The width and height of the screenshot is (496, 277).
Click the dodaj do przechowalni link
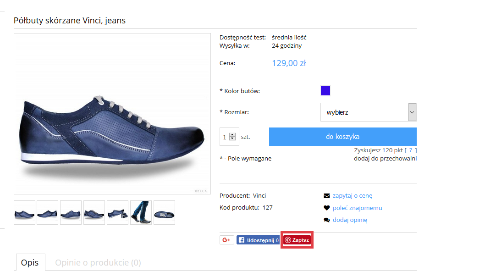(x=385, y=159)
